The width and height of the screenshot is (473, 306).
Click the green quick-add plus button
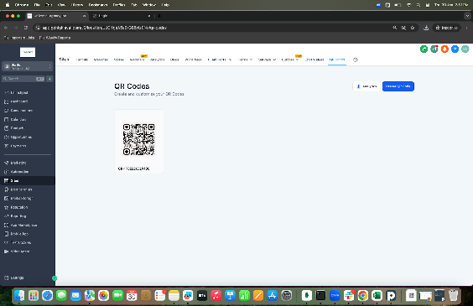[49, 79]
